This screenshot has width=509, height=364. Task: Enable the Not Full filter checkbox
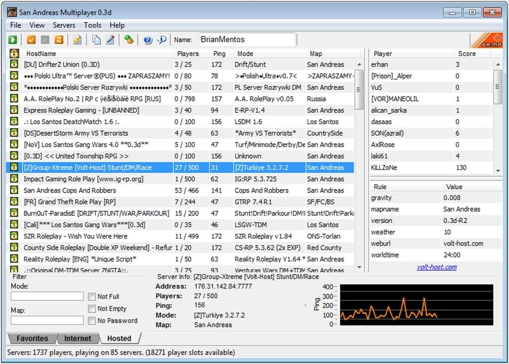pyautogui.click(x=92, y=296)
